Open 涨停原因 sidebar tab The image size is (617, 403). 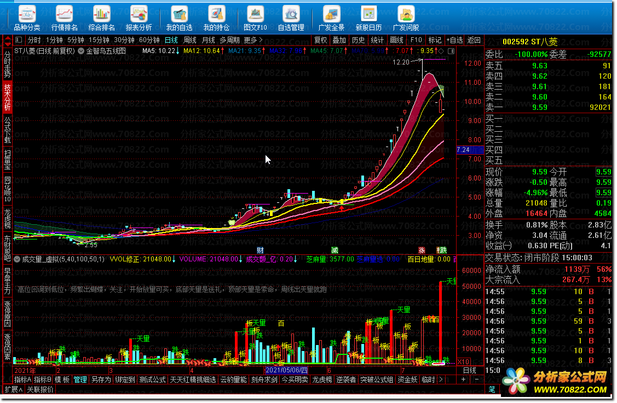(x=7, y=314)
